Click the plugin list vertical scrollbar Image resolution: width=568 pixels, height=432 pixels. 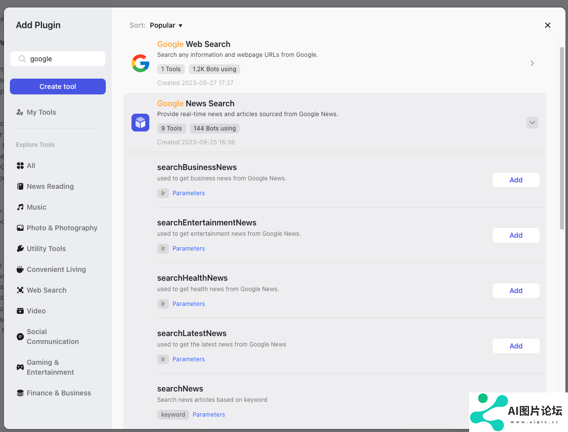pos(562,138)
